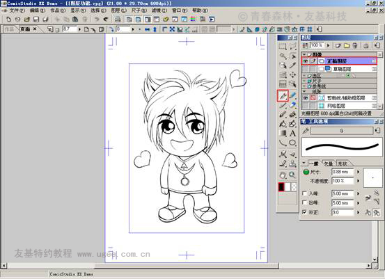The width and height of the screenshot is (385, 279).
Task: Open the 文件 (File) menu
Action: tap(17, 10)
